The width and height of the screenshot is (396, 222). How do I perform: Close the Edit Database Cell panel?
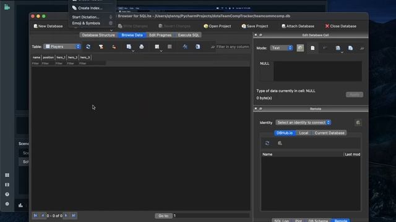click(x=256, y=35)
